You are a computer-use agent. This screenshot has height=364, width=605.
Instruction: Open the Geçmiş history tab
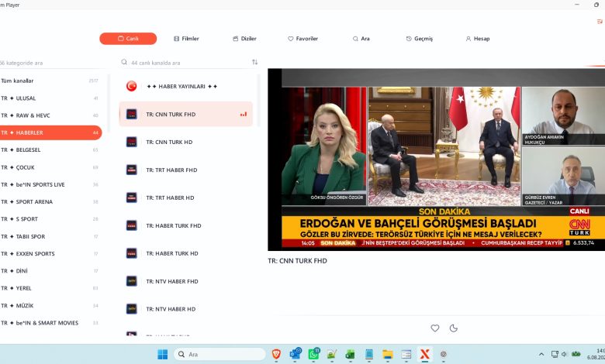point(420,39)
